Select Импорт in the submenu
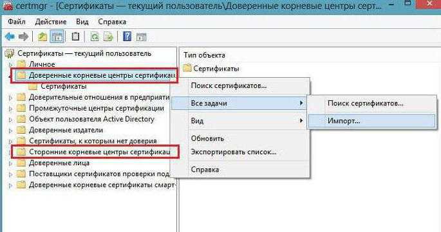Viewport: 441px width, 232px height. (371, 121)
